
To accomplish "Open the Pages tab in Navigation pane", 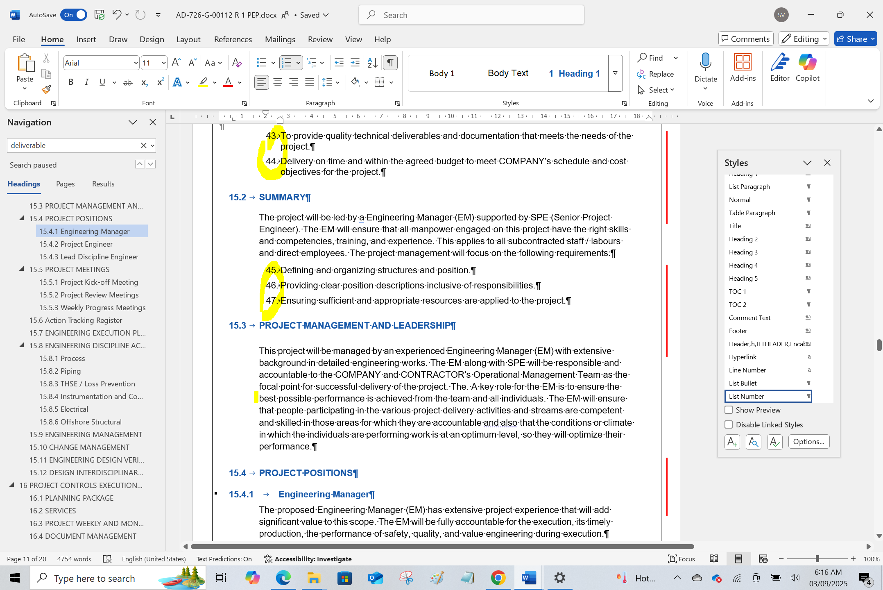I will point(65,184).
